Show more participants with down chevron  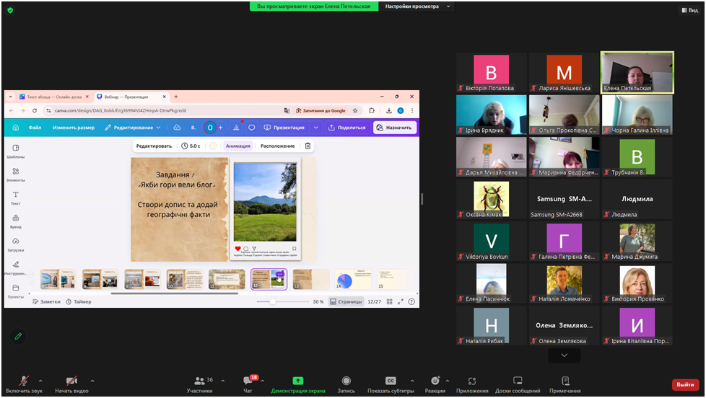point(564,355)
